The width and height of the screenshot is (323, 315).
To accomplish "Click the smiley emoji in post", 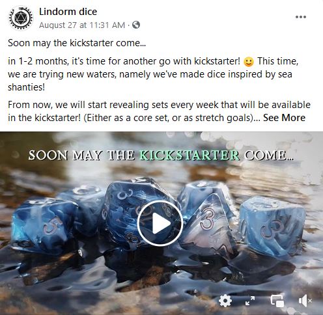I will point(249,62).
